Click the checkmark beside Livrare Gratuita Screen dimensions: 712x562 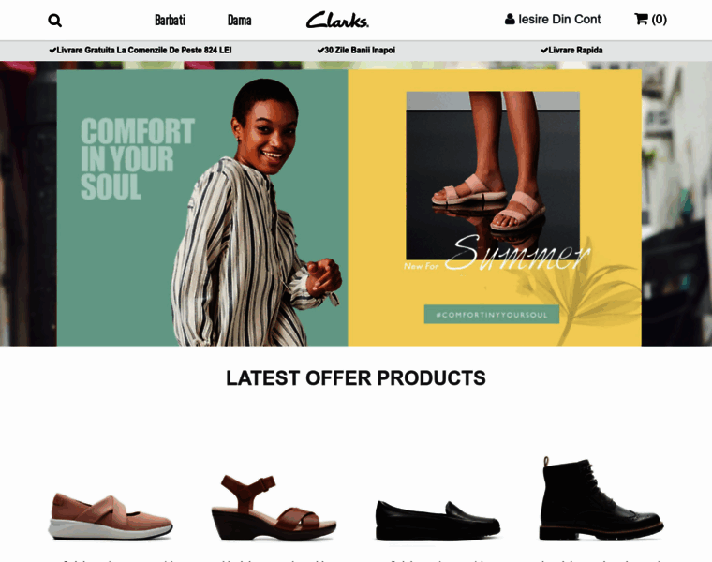(x=52, y=50)
